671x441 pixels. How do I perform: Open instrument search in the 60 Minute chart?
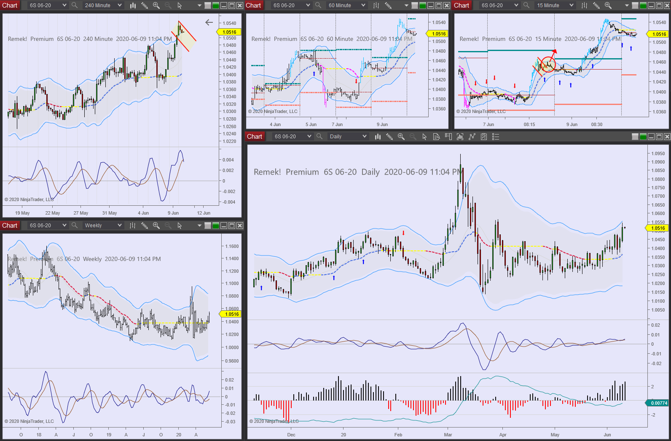tap(318, 5)
